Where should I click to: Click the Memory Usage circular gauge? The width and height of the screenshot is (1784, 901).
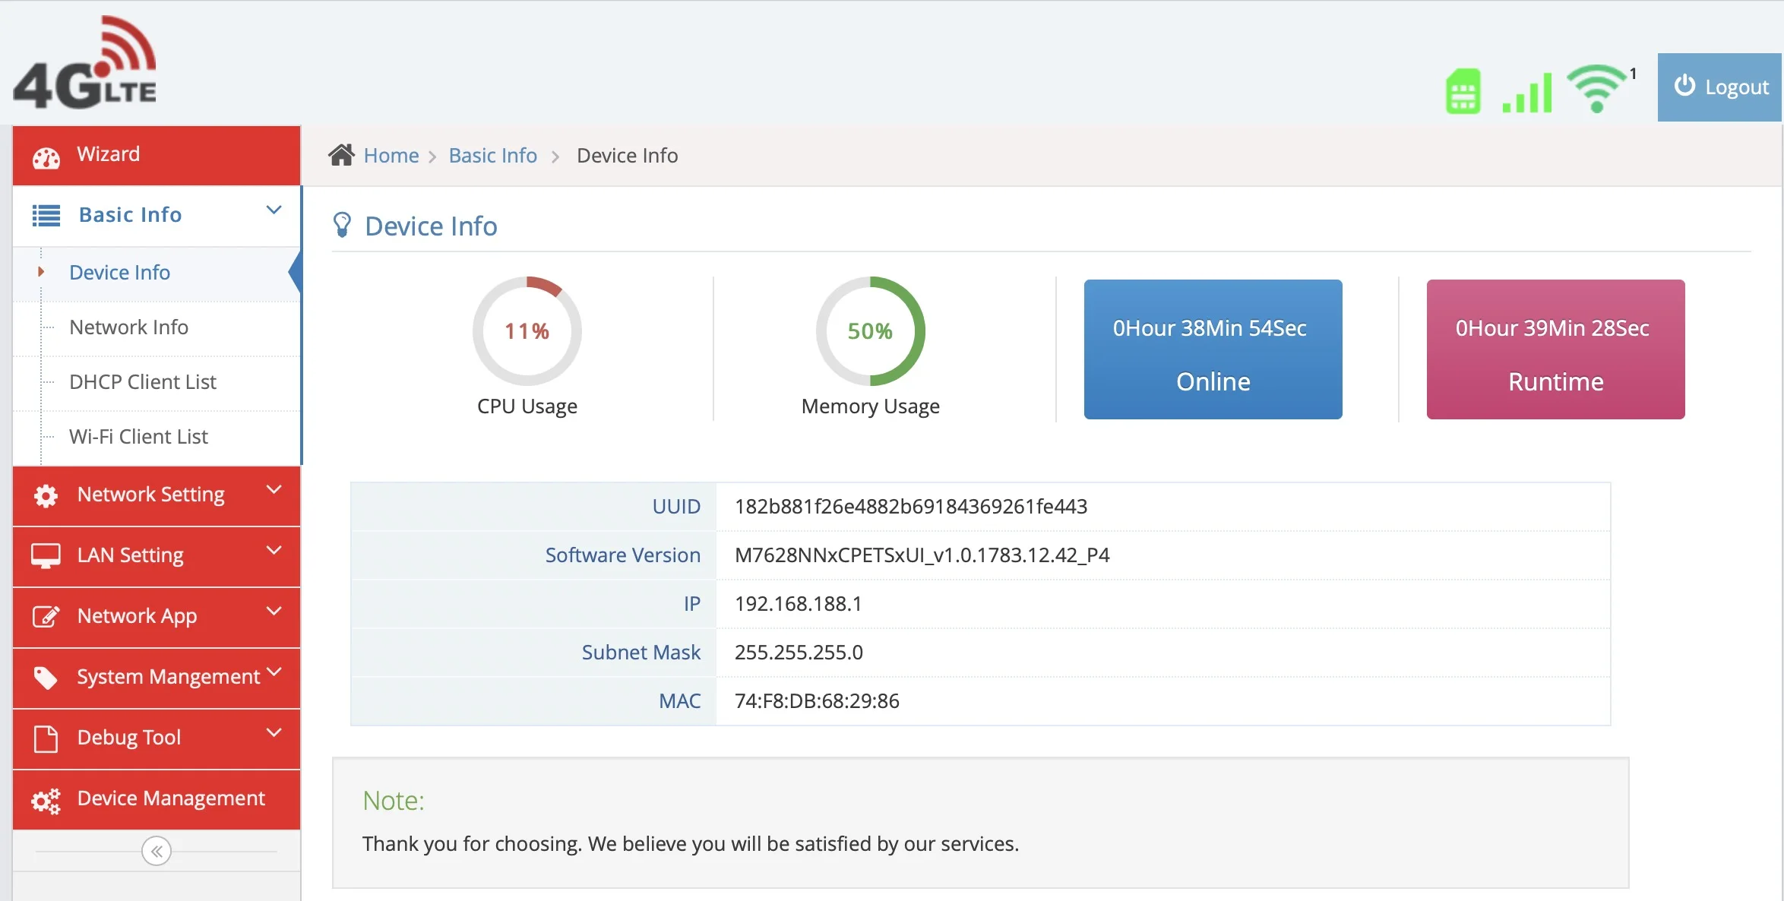click(x=870, y=331)
